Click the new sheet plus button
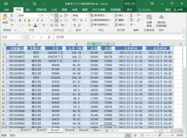The height and width of the screenshot is (138, 187). 107,130
